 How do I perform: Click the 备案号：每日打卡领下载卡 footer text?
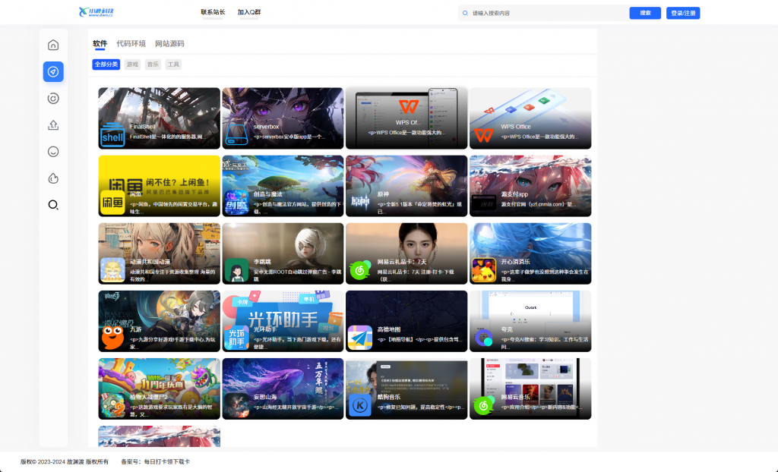click(155, 461)
